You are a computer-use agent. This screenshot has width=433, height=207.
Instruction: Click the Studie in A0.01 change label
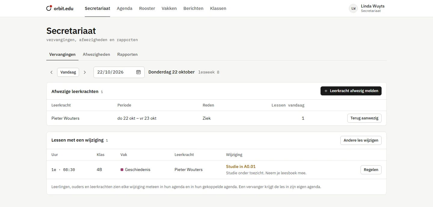pos(241,166)
